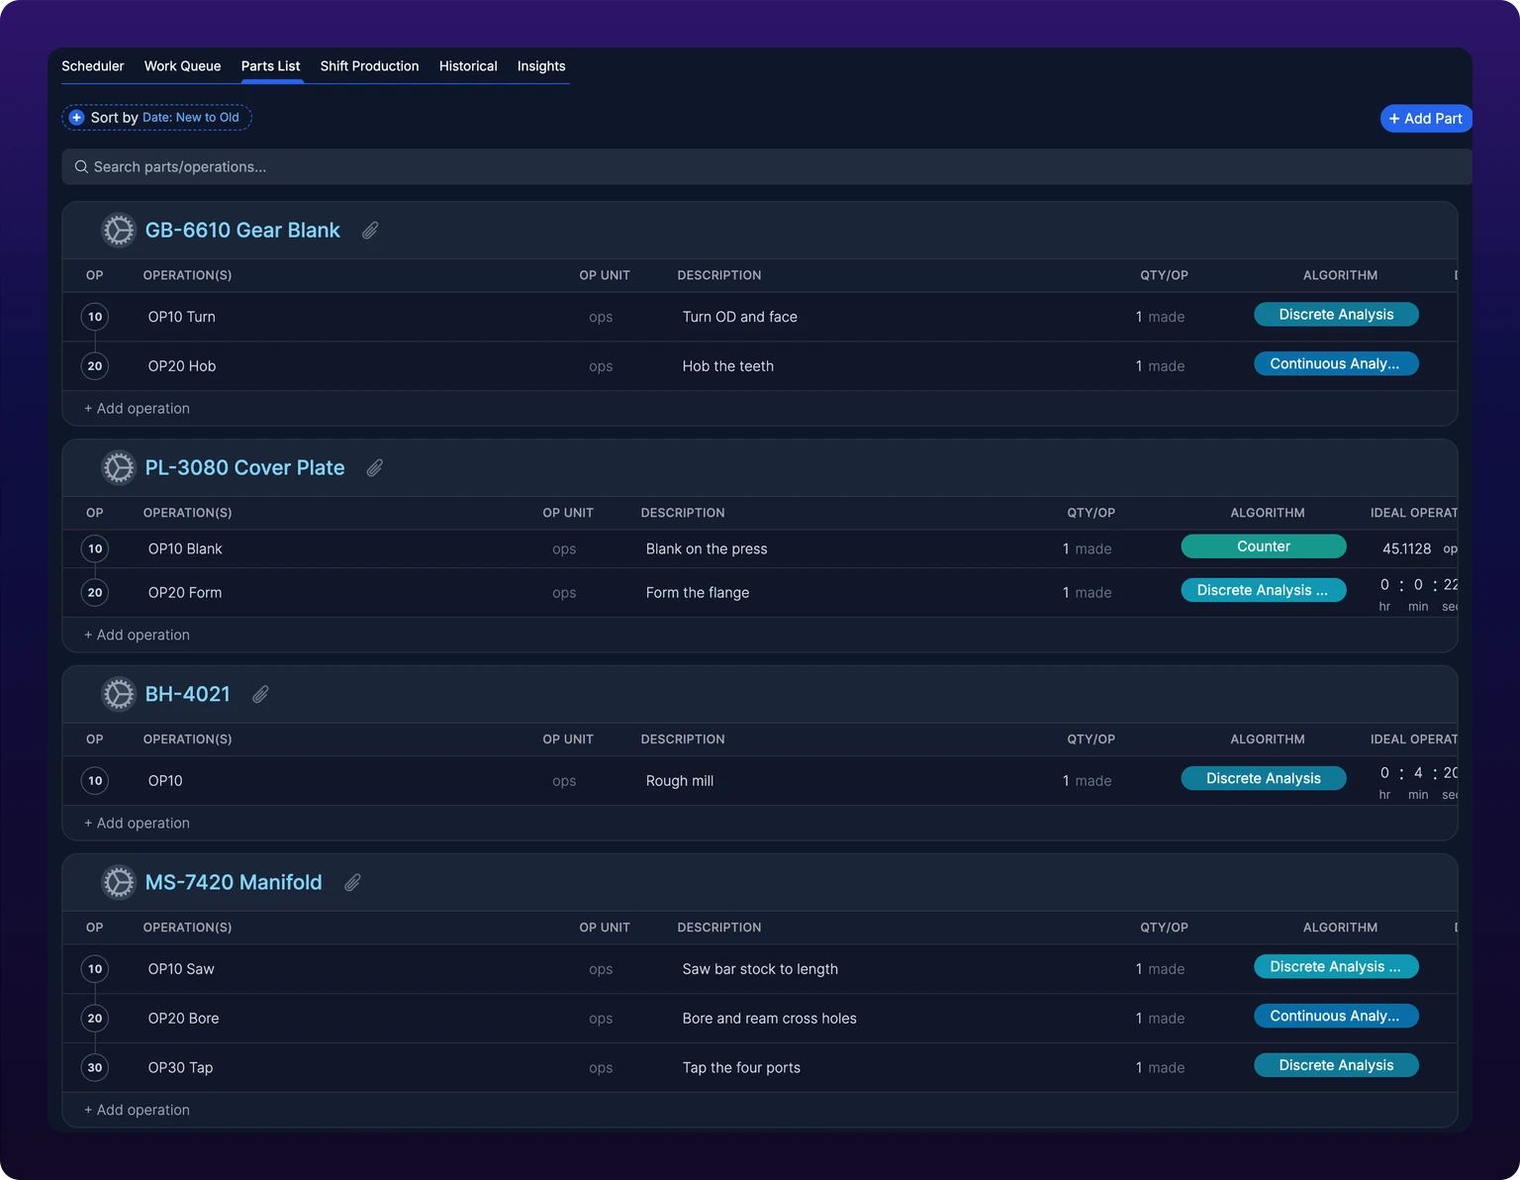Select the Bore and ream cross holes description
This screenshot has height=1180, width=1520.
[x=770, y=1019]
